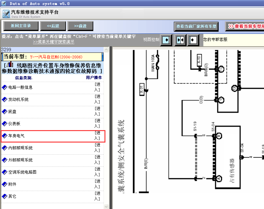264x209 pixels.
Task: Select the 车身电气 category
Action: tap(16, 136)
